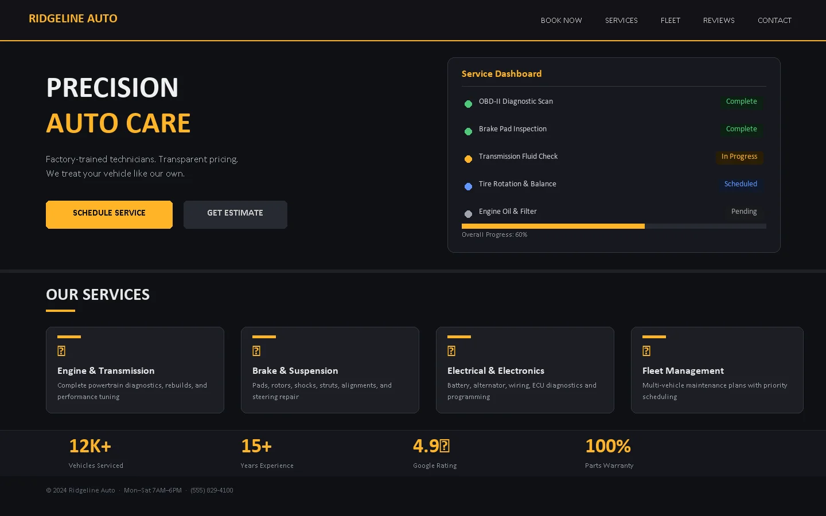Click the phone number (555) 829-4100

click(212, 490)
